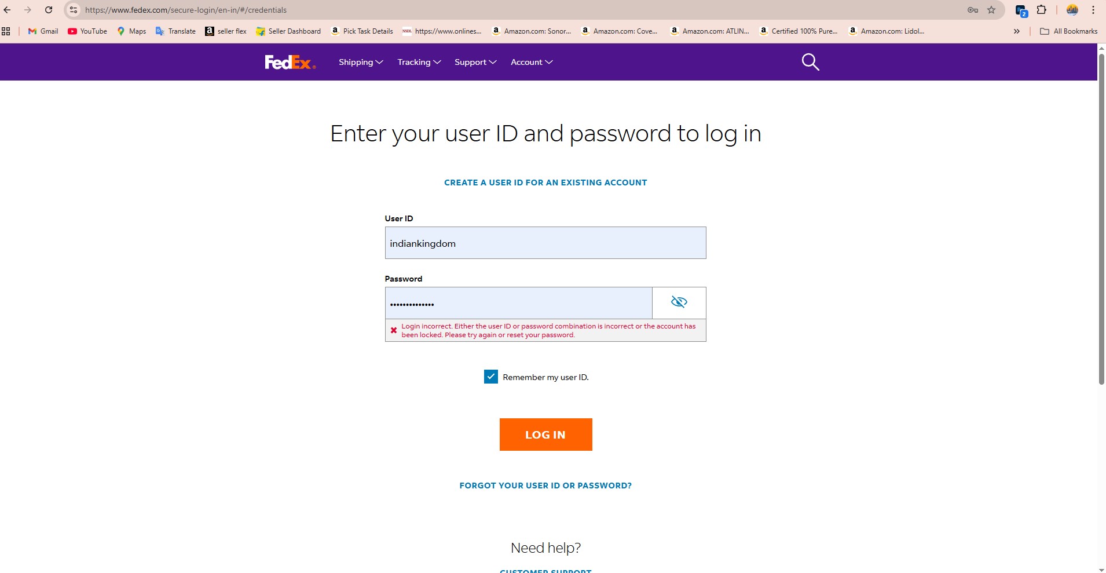
Task: Open the Gmail bookmark
Action: click(43, 31)
